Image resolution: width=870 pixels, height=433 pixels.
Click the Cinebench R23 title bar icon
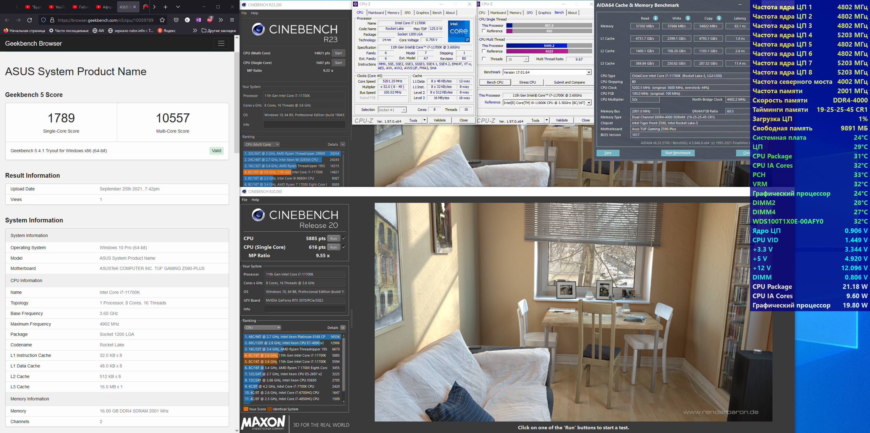(x=244, y=5)
